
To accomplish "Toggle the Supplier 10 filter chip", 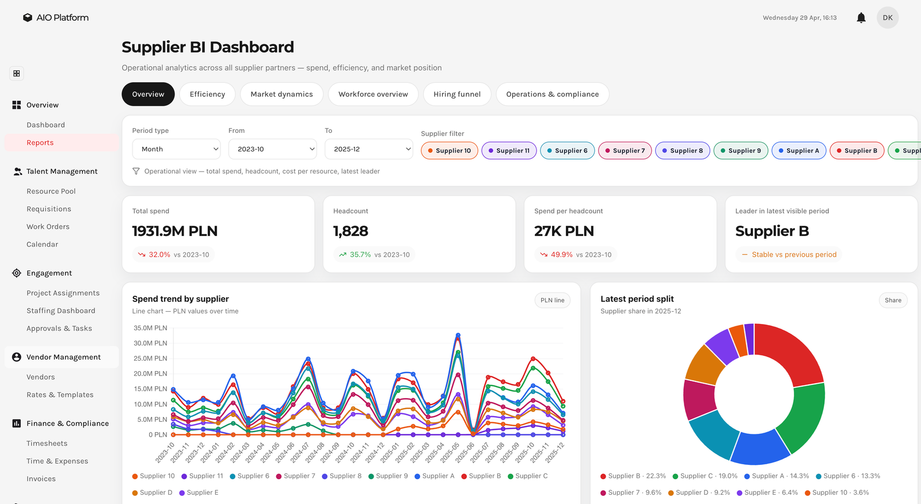I will pyautogui.click(x=450, y=151).
